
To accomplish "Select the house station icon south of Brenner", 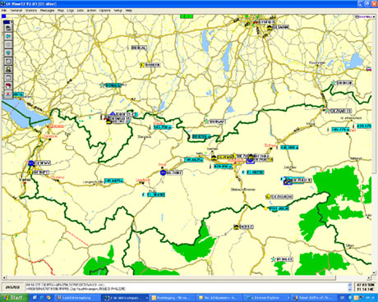I will click(237, 226).
